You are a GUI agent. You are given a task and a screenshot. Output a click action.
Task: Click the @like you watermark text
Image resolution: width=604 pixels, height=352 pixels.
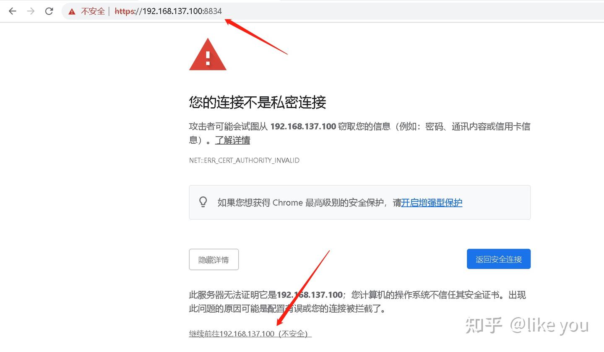coord(549,326)
